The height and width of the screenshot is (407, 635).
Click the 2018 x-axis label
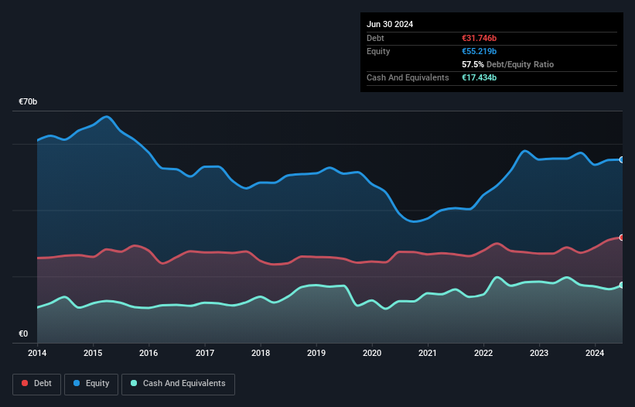[261, 353]
